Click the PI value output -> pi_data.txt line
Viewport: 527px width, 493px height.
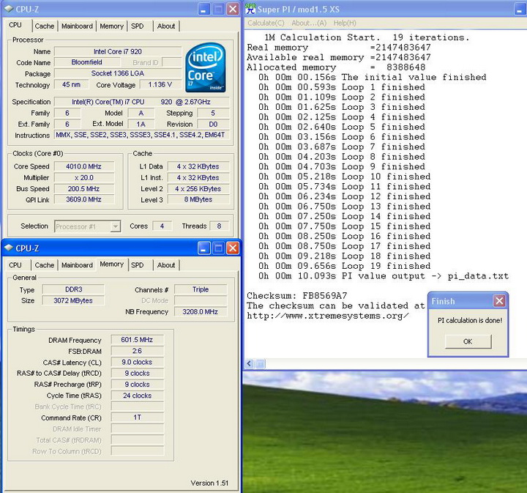[x=384, y=276]
